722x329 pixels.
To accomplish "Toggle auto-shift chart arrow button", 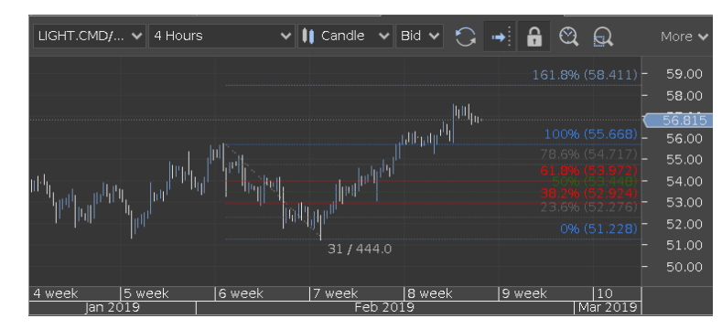I will (500, 37).
